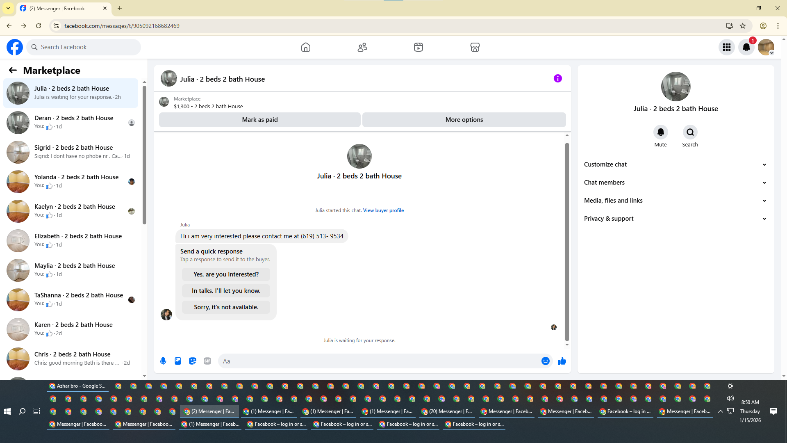The image size is (787, 443).
Task: Expand the Customize chat section
Action: pyautogui.click(x=675, y=164)
